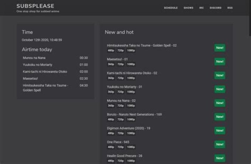Choose 720p for Munou na Nana 02
The height and width of the screenshot is (164, 251).
(x=120, y=106)
